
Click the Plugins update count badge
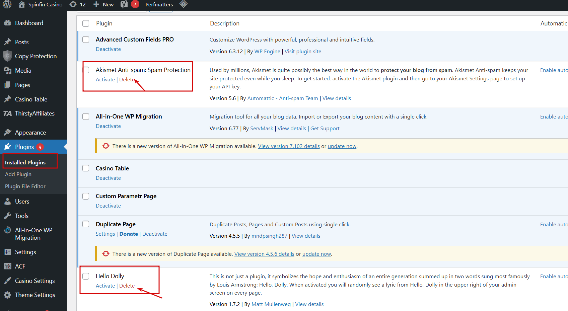pyautogui.click(x=40, y=147)
